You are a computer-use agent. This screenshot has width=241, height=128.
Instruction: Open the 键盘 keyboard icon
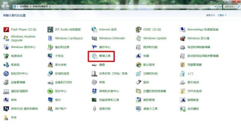coord(94,65)
